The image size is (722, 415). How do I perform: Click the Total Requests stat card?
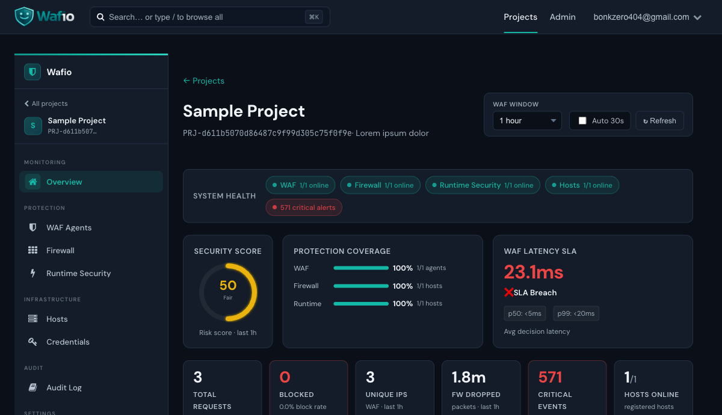(x=223, y=388)
